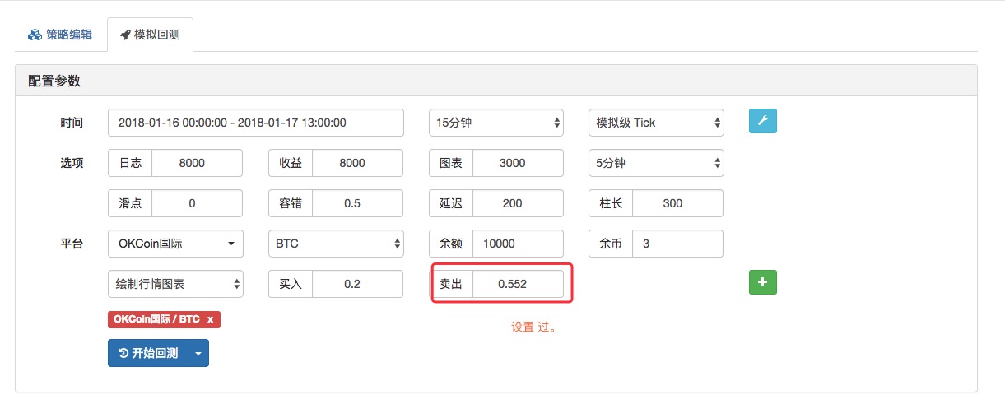Click the 买入 field label

291,284
